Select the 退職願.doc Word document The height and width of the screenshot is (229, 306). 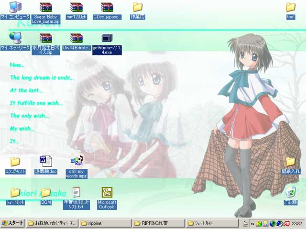(46, 161)
